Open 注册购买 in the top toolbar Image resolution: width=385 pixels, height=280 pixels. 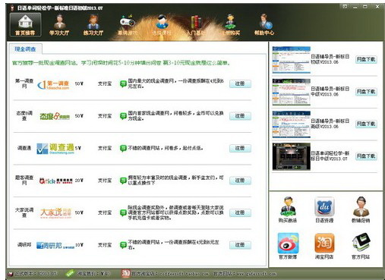pos(230,25)
